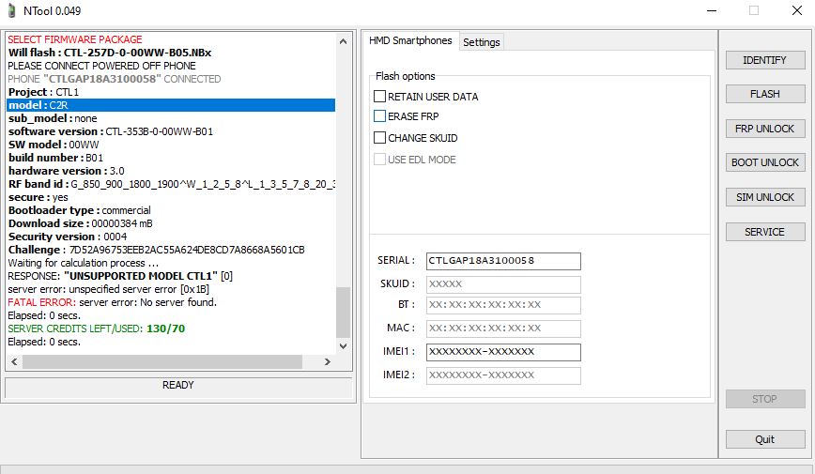Toggle the USE EDL MODE checkbox

click(x=380, y=160)
